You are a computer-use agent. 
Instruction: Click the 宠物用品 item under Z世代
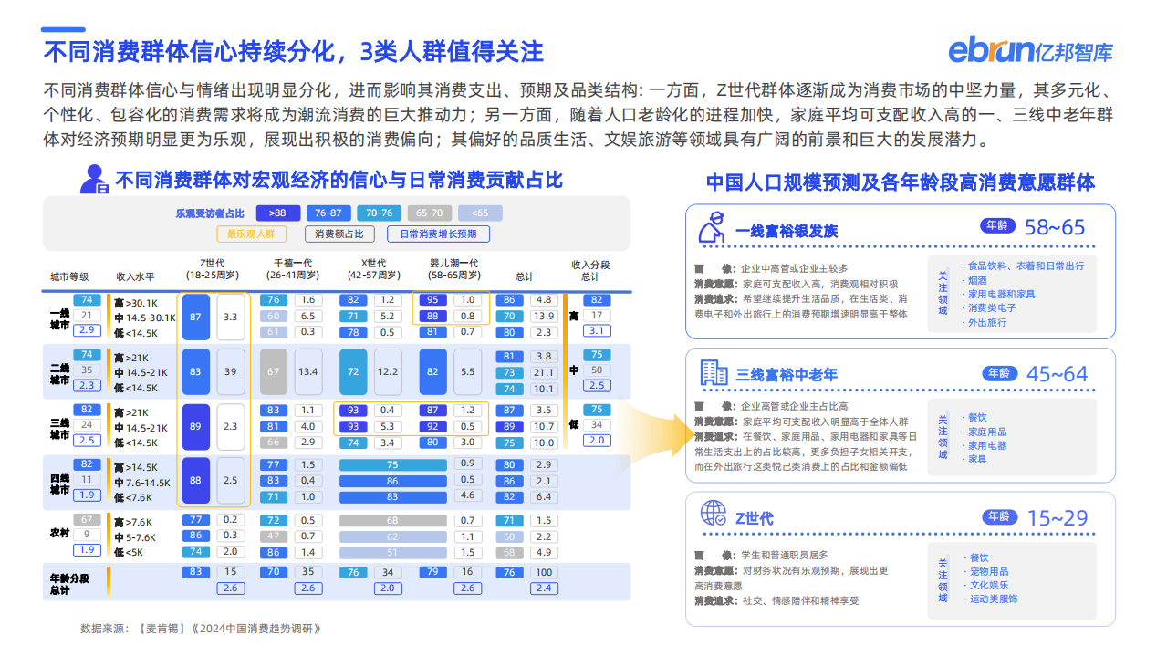pyautogui.click(x=988, y=571)
